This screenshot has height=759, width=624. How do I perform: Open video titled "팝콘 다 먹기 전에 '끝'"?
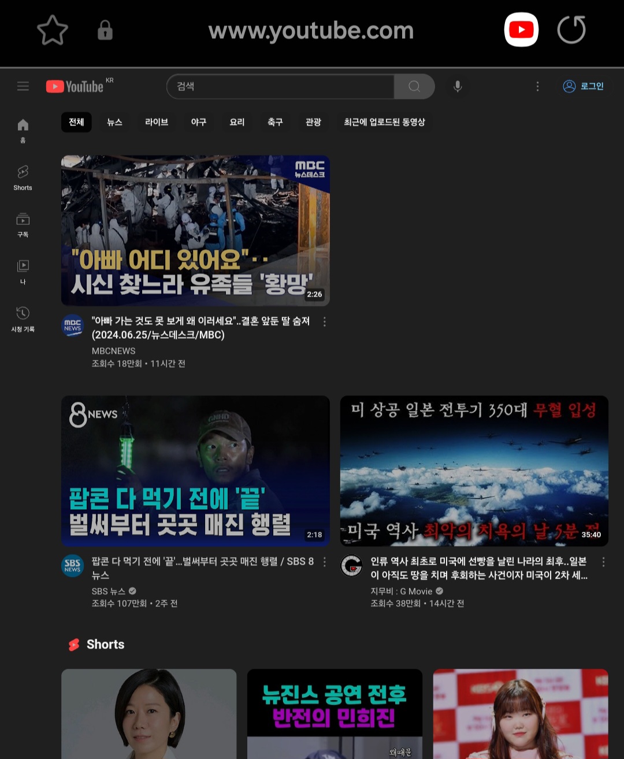point(203,568)
